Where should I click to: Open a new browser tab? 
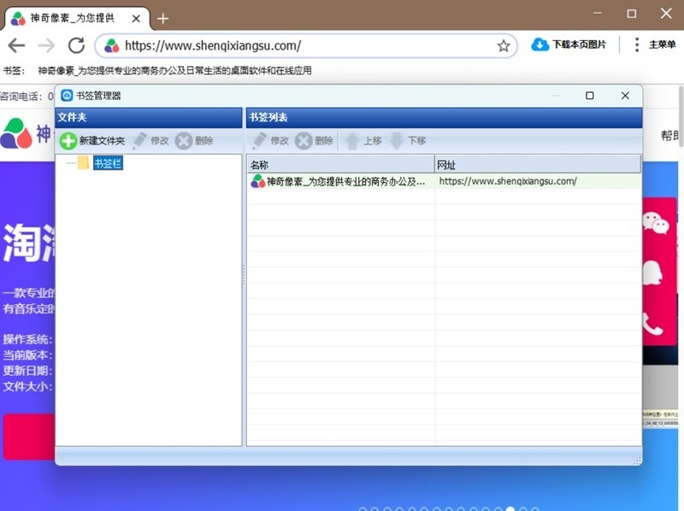(x=162, y=17)
